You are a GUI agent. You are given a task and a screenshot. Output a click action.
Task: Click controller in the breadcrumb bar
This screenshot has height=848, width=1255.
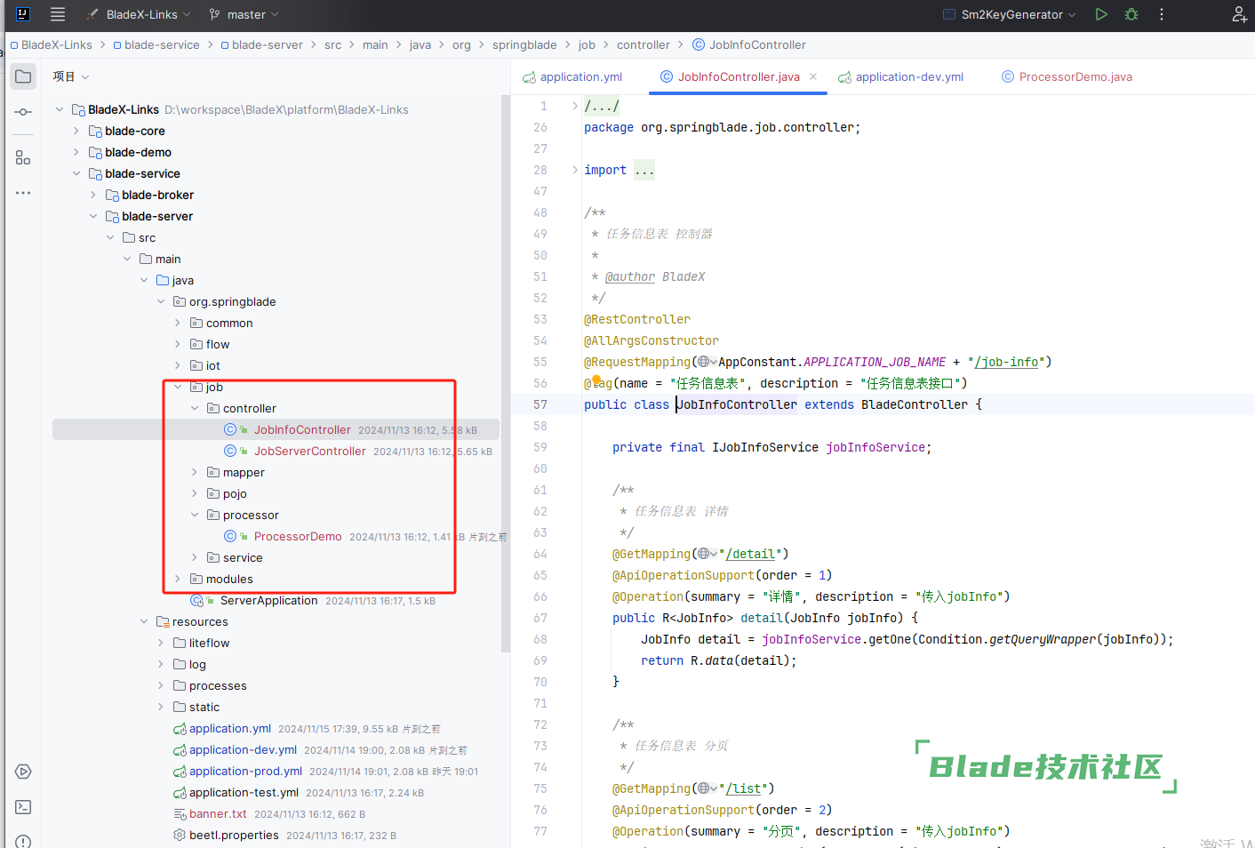pyautogui.click(x=643, y=44)
